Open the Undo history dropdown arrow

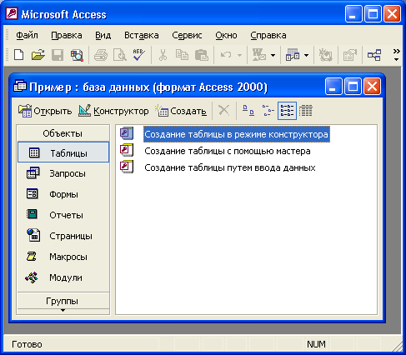pos(239,55)
